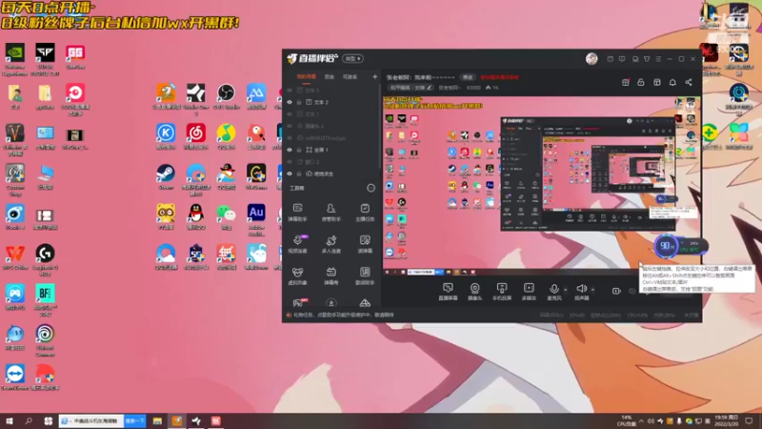Toggle lock on 全屏 1 layer
762x429 pixels.
coord(299,150)
